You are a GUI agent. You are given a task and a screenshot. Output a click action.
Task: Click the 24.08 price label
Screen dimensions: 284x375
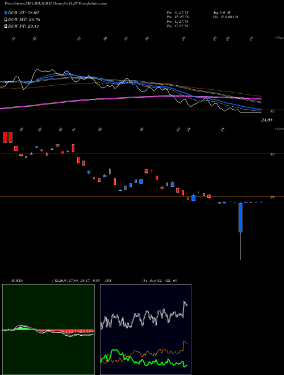[266, 120]
